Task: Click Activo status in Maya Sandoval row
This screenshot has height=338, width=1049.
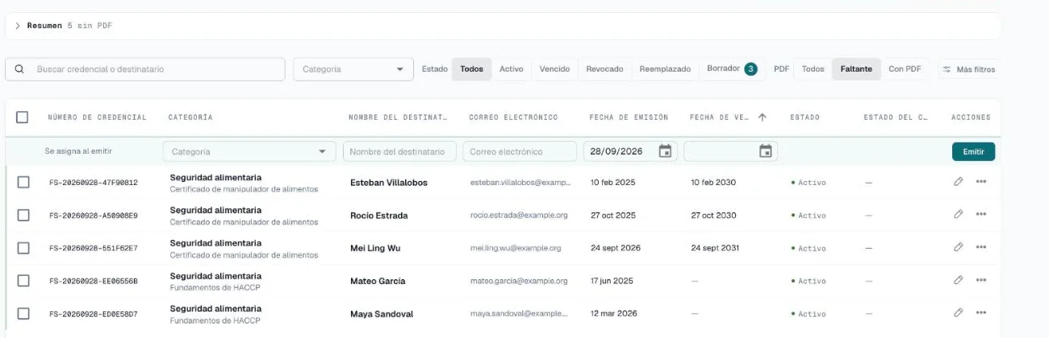Action: tap(809, 314)
